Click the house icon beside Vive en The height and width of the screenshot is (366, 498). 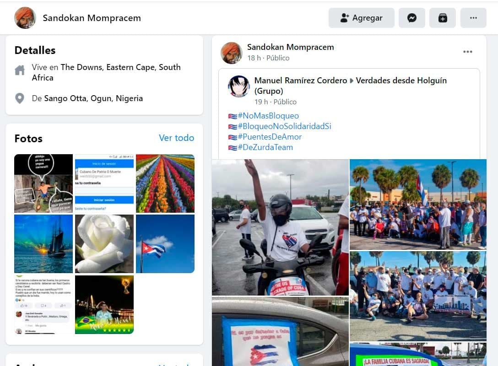[x=20, y=70]
